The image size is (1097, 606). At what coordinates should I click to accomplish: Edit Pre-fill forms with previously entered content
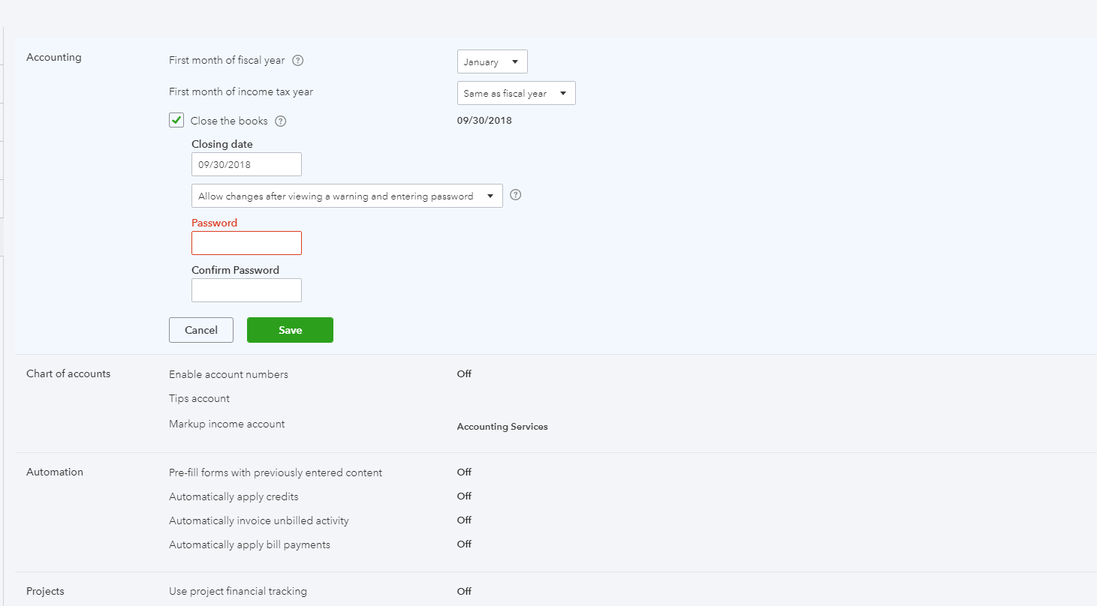[276, 472]
